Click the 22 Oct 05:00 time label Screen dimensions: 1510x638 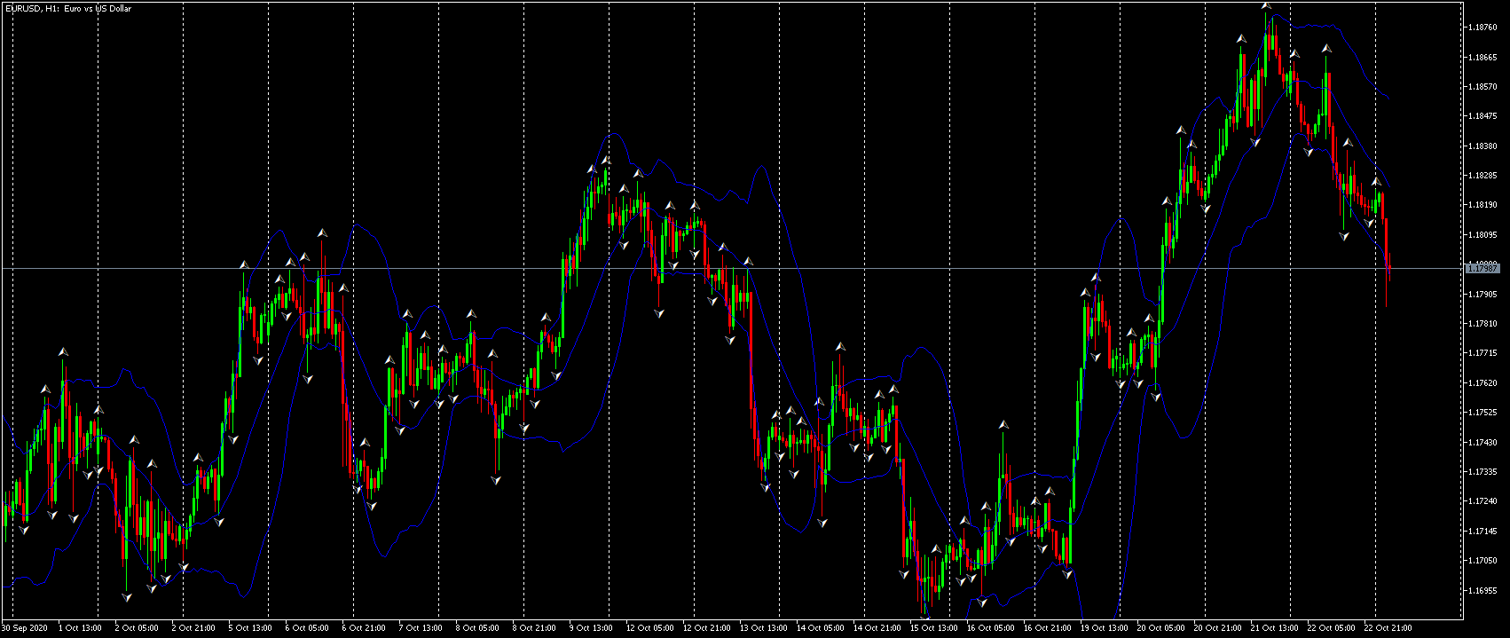[x=1332, y=628]
